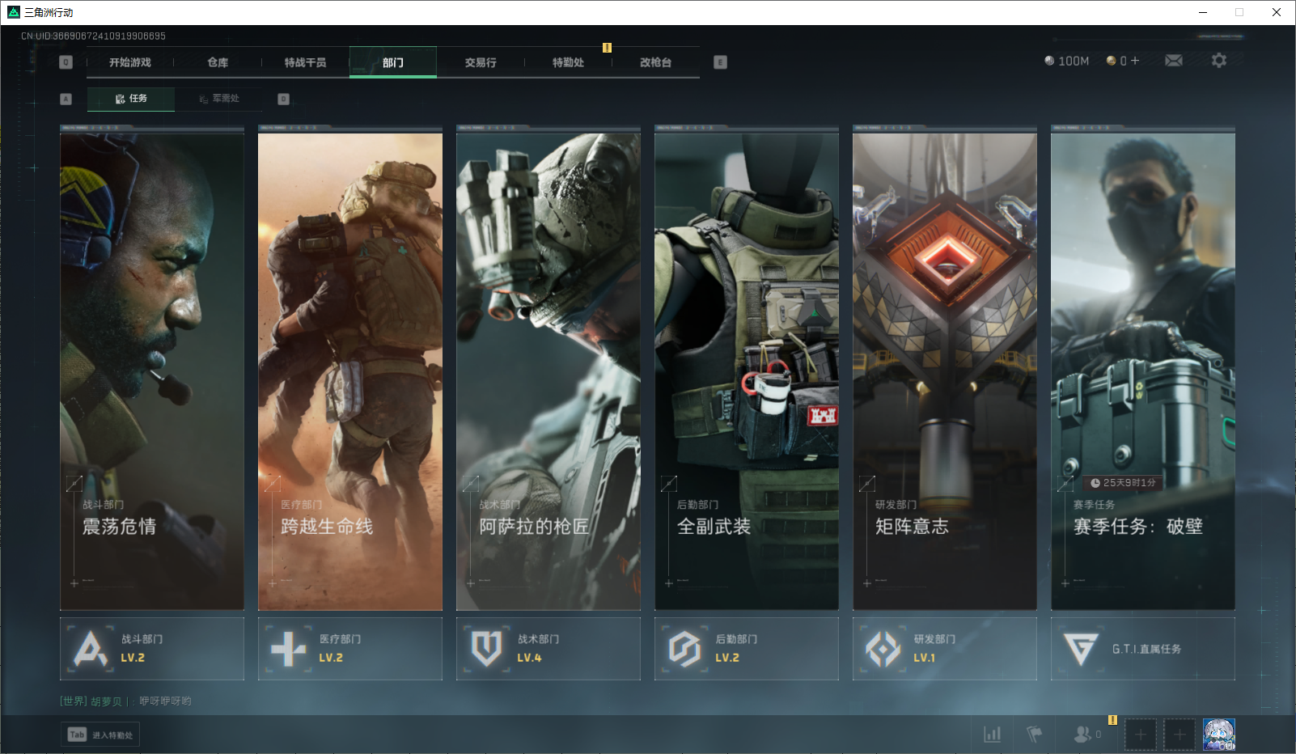Viewport: 1296px width, 754px height.
Task: Click the 医疗部门 LV.2 department button
Action: click(x=350, y=649)
